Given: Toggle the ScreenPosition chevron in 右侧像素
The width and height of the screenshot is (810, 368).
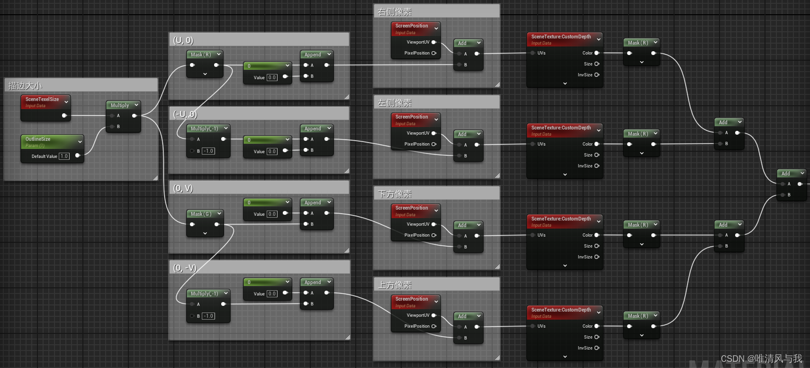Looking at the screenshot, I should pos(436,29).
